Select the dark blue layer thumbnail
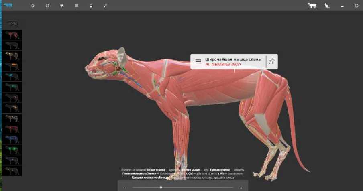This screenshot has width=363, height=191. [x=12, y=140]
